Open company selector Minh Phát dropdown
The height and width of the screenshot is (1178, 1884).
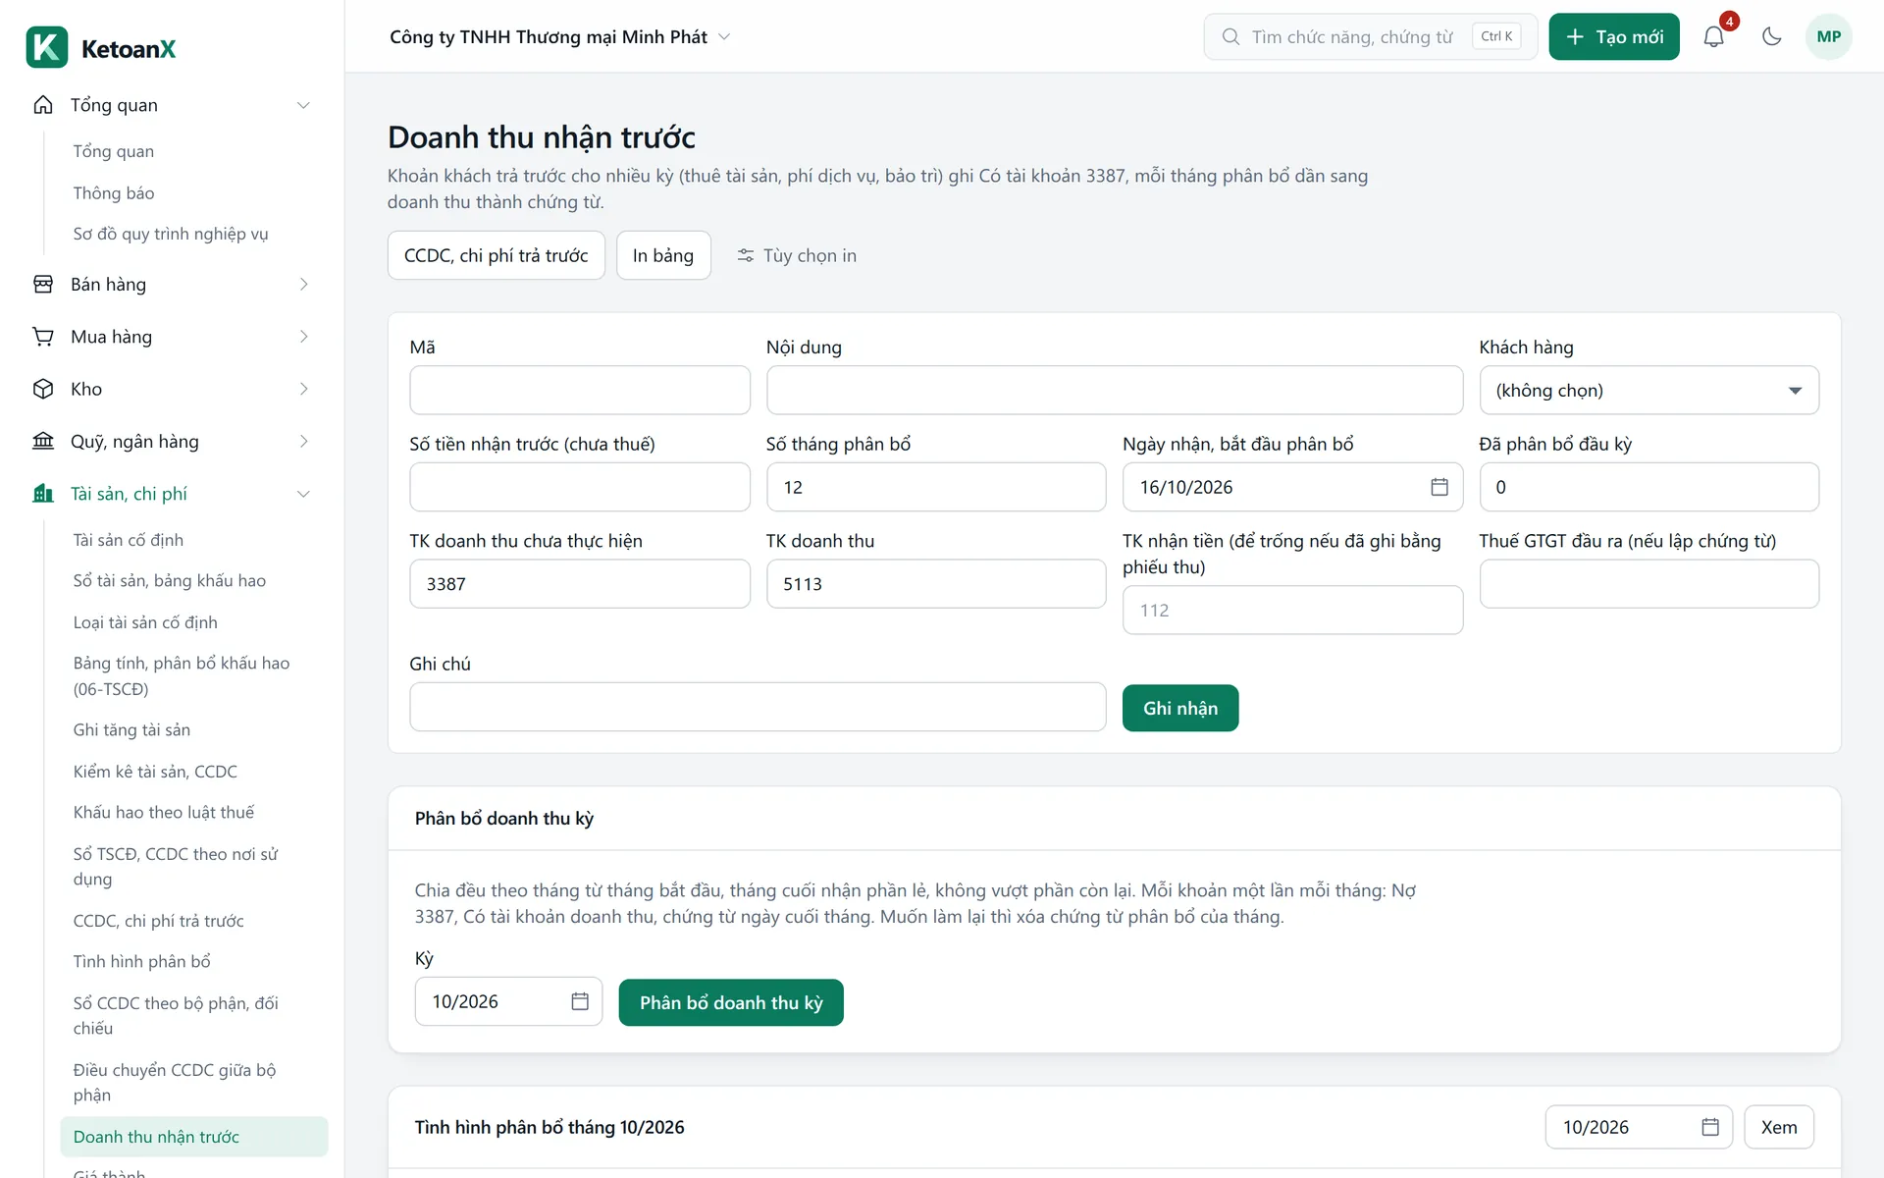point(560,36)
